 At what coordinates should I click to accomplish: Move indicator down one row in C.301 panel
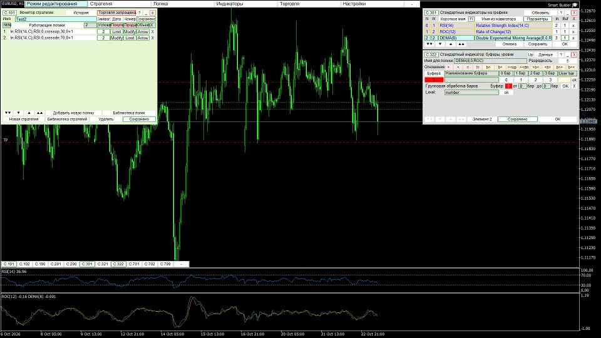(440, 44)
